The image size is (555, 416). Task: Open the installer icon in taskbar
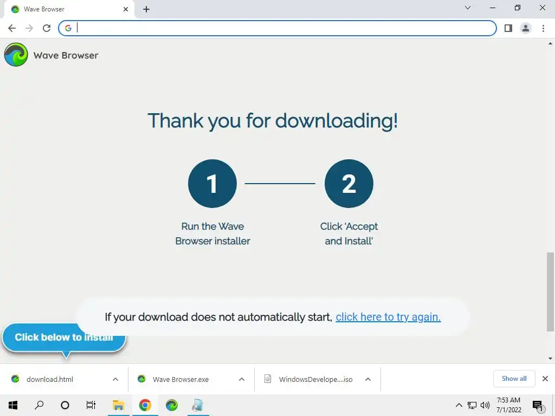pos(198,405)
